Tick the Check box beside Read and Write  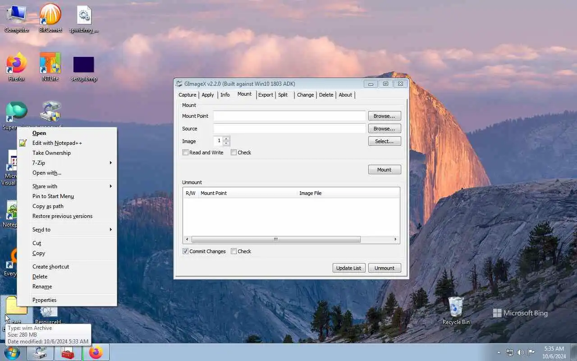pos(234,153)
